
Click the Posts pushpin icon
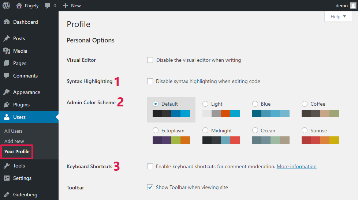click(7, 38)
